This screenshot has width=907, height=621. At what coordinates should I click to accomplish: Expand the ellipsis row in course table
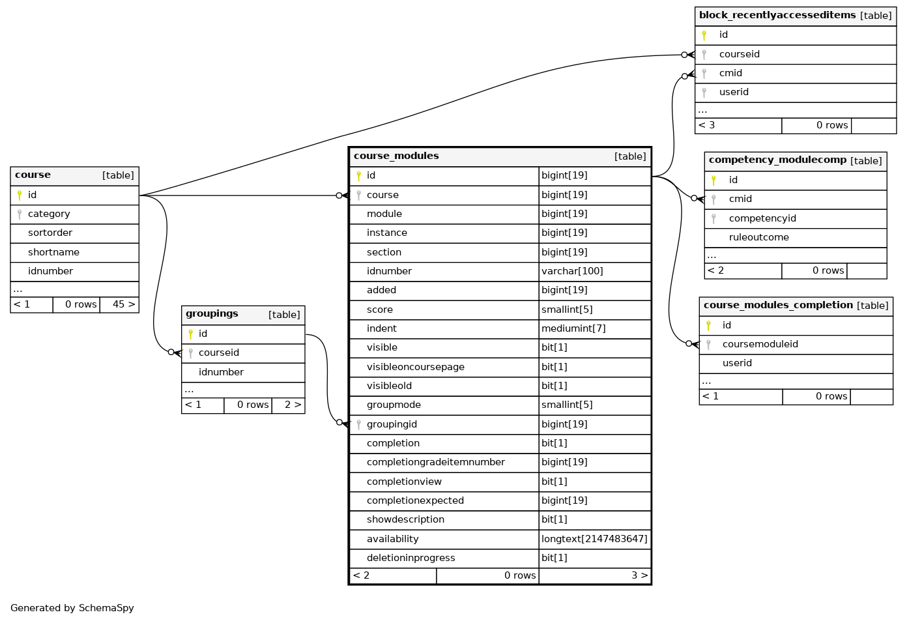pyautogui.click(x=18, y=289)
